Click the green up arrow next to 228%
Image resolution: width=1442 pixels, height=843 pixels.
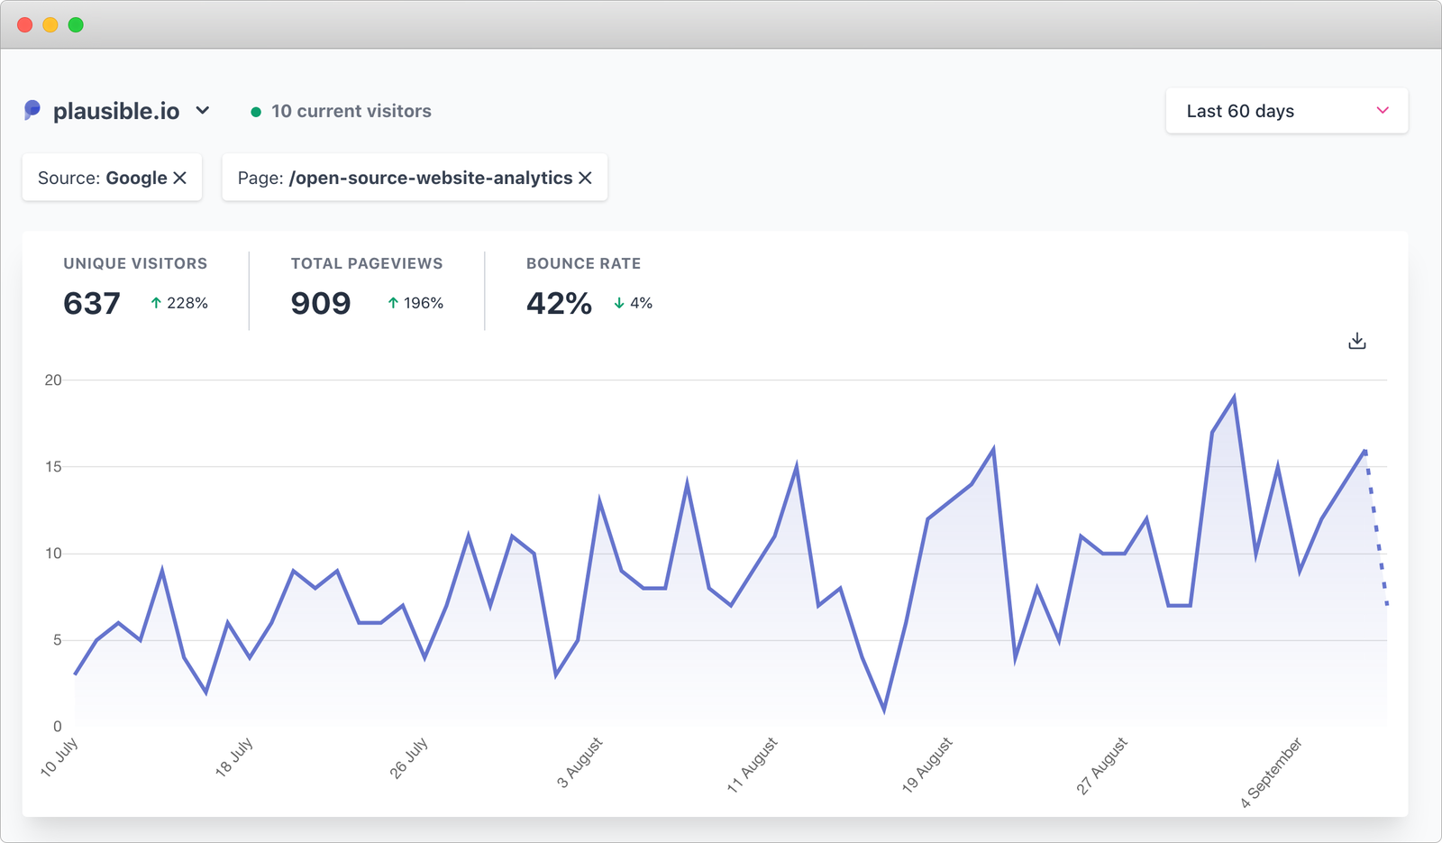(154, 303)
